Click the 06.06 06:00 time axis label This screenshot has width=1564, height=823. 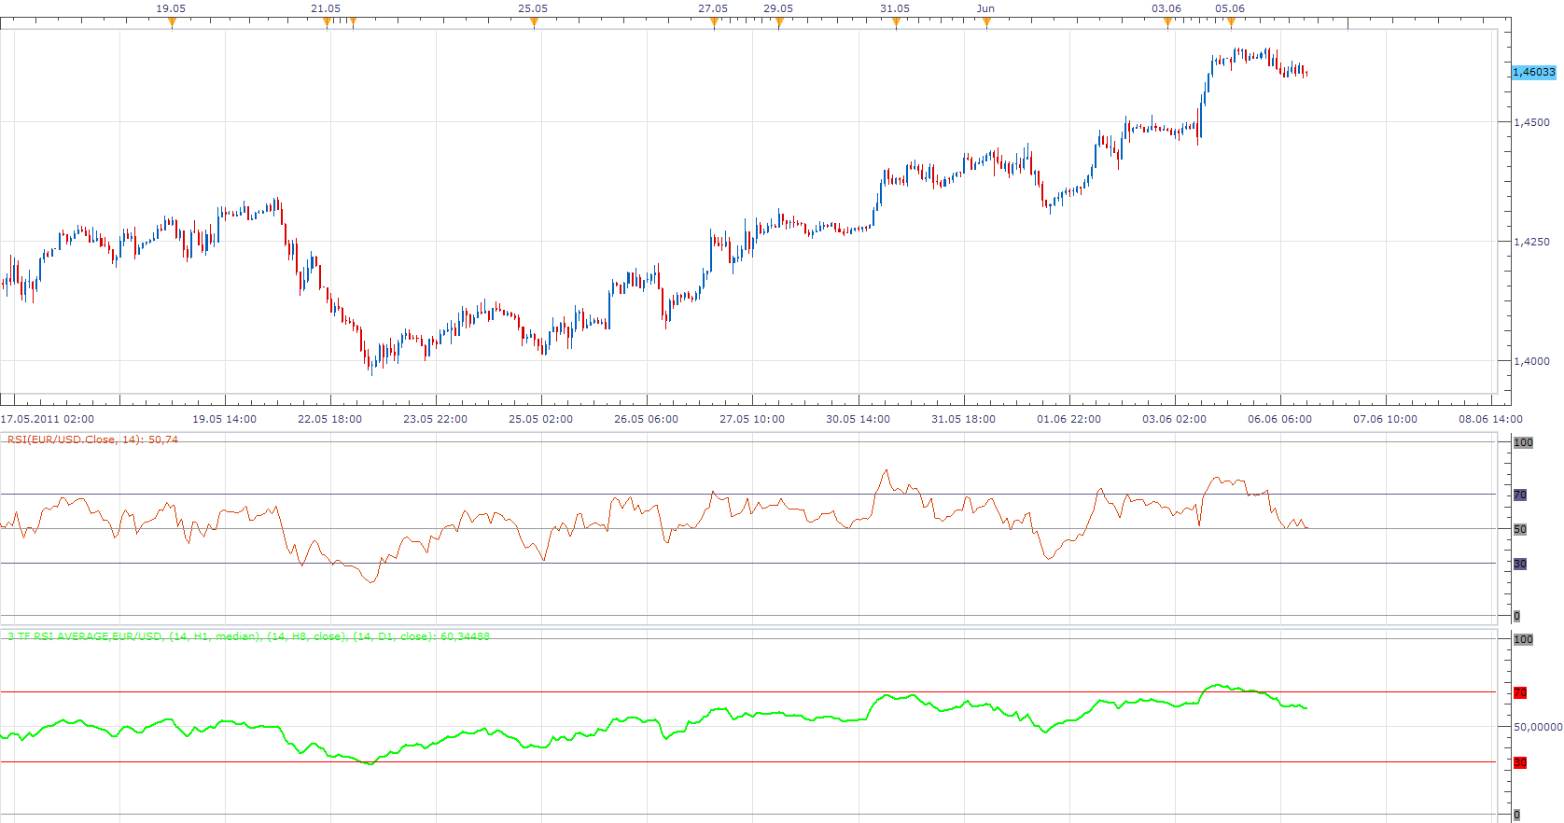click(x=1279, y=419)
